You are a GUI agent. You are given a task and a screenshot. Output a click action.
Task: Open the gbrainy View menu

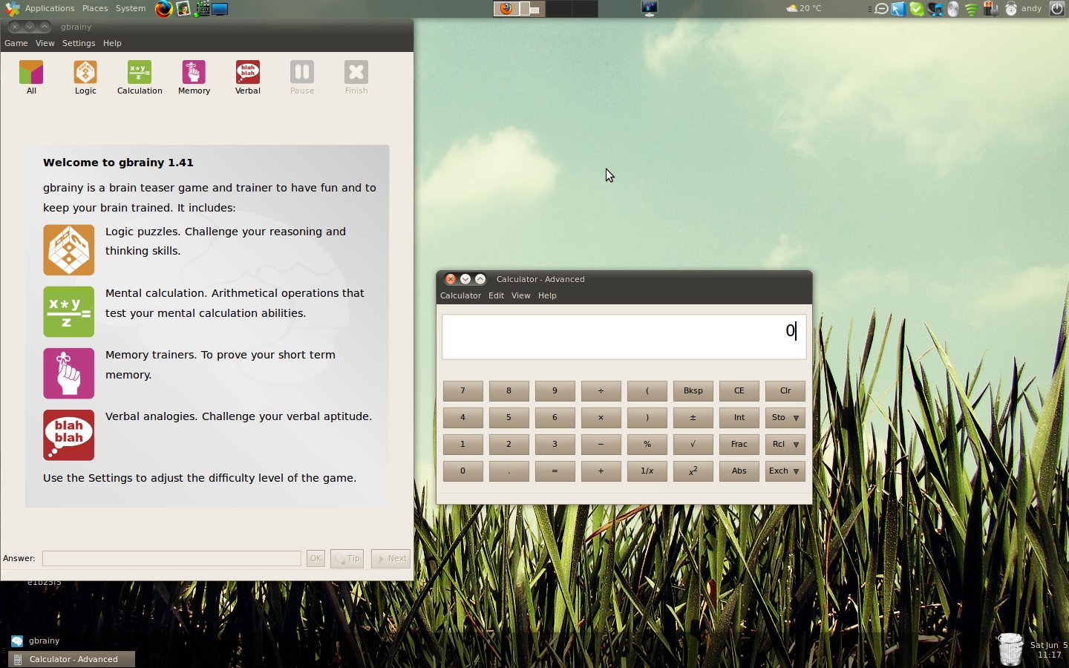pos(45,43)
